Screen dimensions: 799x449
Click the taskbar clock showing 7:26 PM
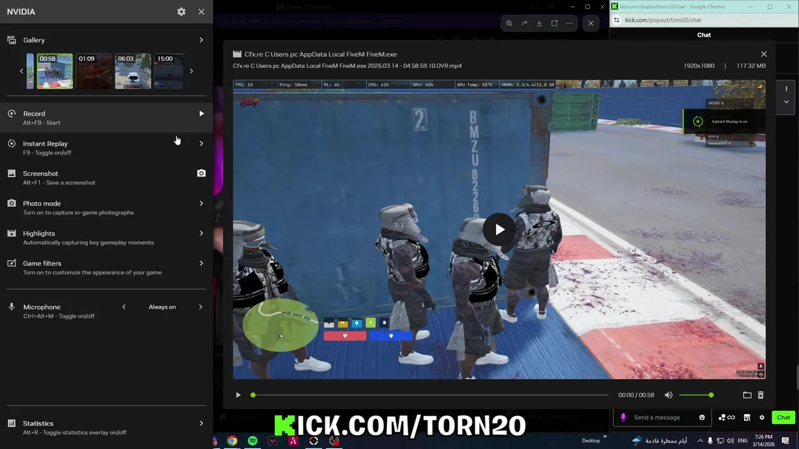pyautogui.click(x=764, y=441)
